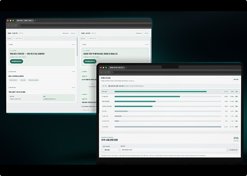The height and width of the screenshot is (176, 247).
Task: Select the page tab in the rear browser window
Action: [x=25, y=21]
